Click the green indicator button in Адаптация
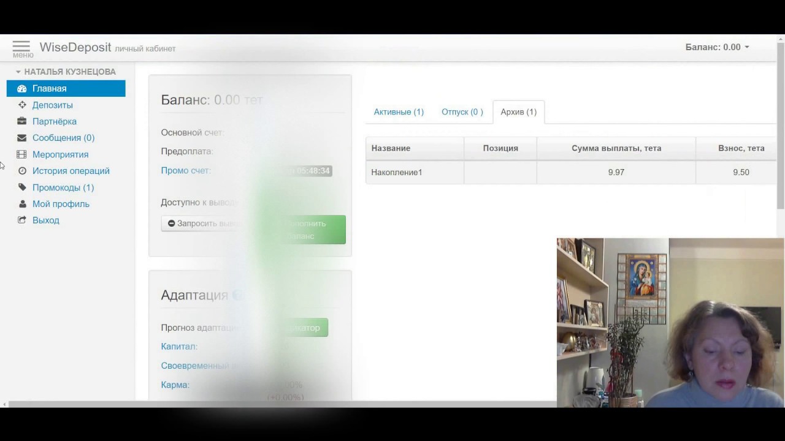Screen dimensions: 785x441 (300, 328)
